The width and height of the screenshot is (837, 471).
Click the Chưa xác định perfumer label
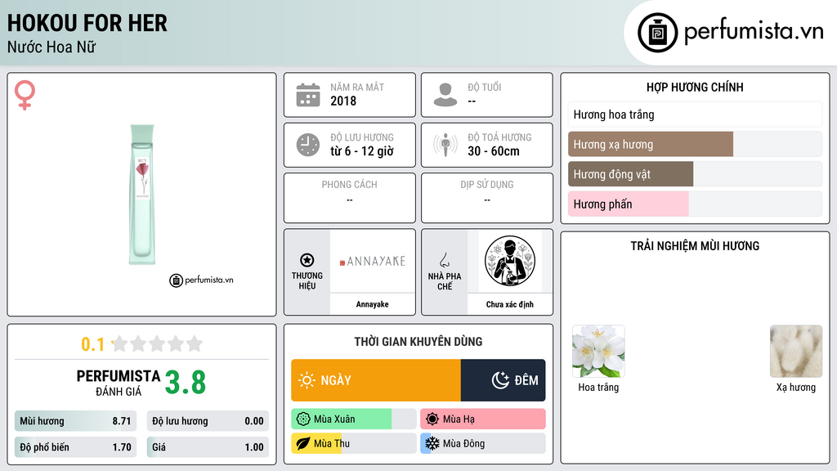click(x=510, y=304)
